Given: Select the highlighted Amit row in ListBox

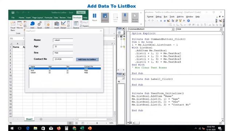Looking at the screenshot, I should click(x=65, y=68).
